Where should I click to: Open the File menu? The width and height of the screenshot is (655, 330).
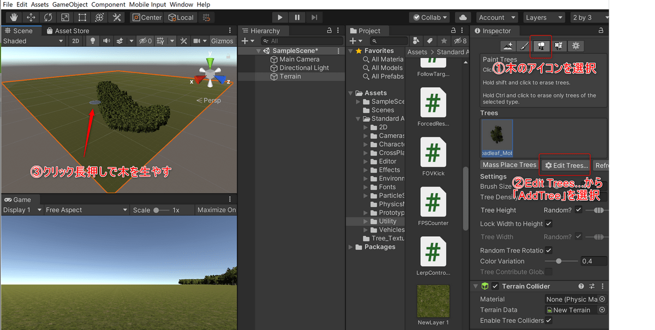pos(8,4)
